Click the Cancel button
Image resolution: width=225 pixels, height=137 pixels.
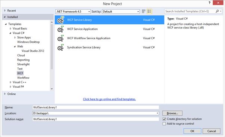pos(212,131)
